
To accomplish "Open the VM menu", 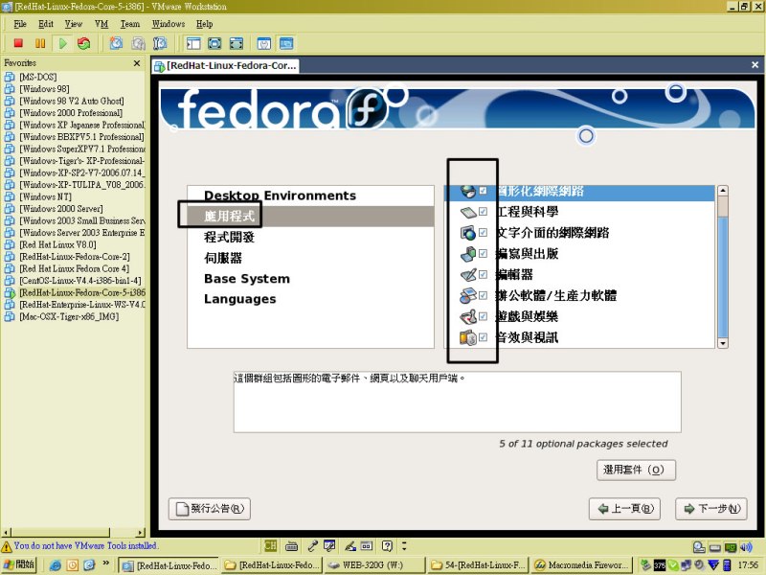I will (x=101, y=23).
